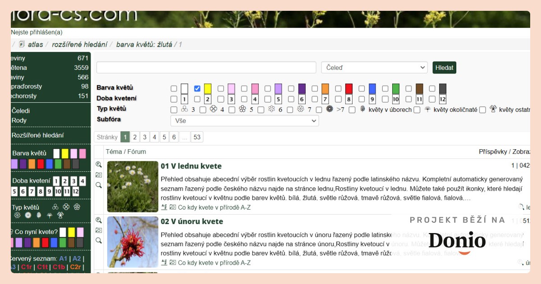Viewport: 541px width, 284px height.
Task: Click the 'květy v úborech' flower head icon
Action: (362, 109)
